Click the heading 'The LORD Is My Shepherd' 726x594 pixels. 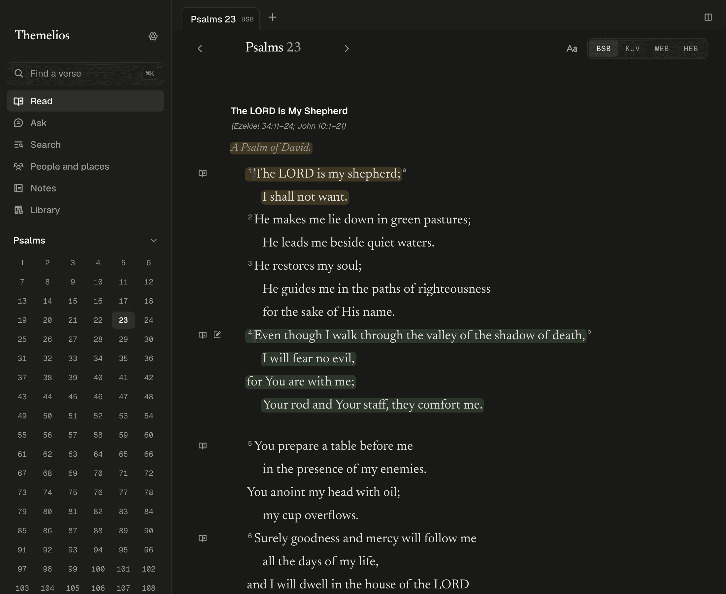pos(289,111)
